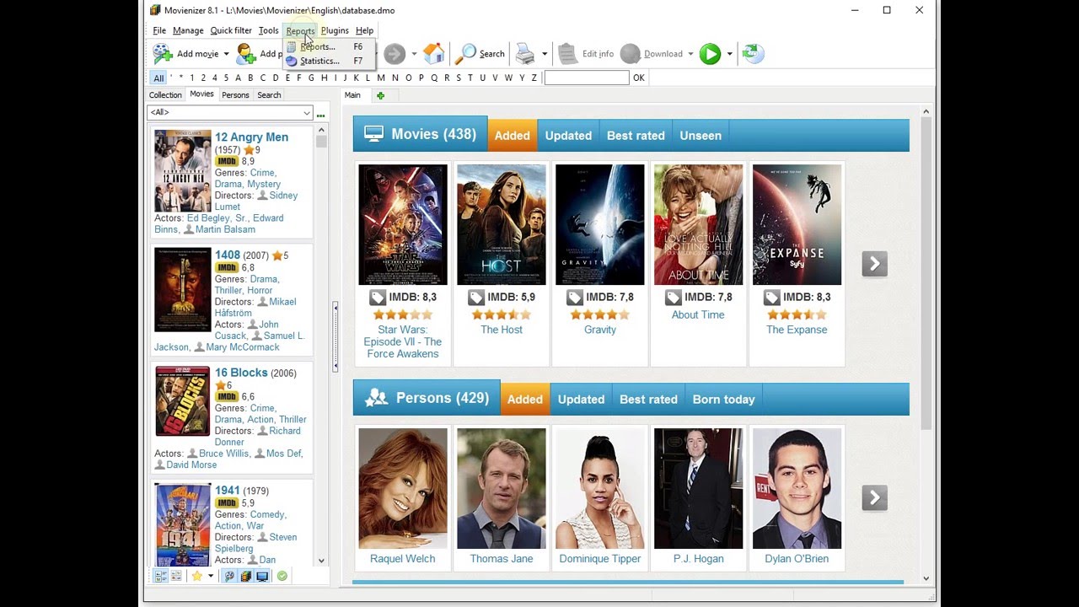Image resolution: width=1079 pixels, height=607 pixels.
Task: Open the Plugins menu
Action: click(x=335, y=30)
